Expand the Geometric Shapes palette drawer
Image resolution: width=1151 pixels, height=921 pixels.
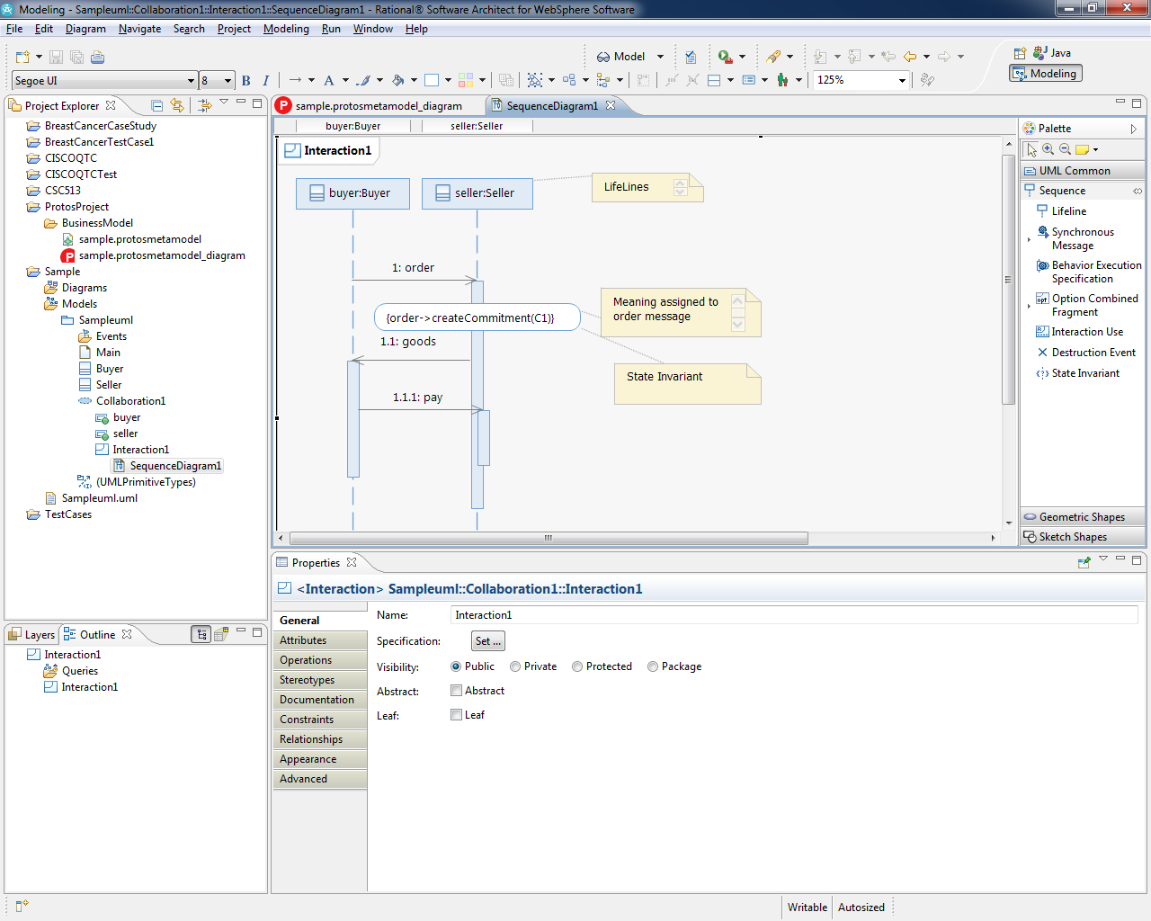coord(1083,517)
